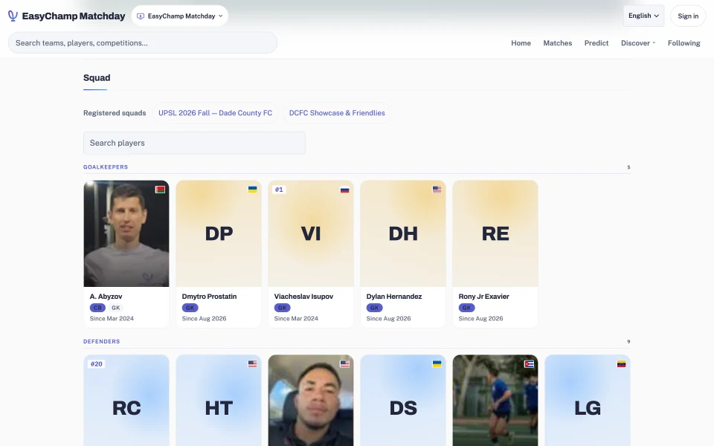Click the Ukraine flag on DS card
Image resolution: width=714 pixels, height=446 pixels.
click(437, 363)
